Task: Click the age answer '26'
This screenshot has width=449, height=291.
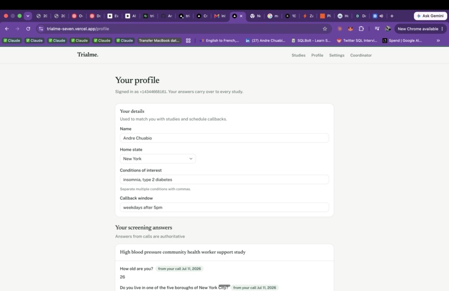Action: 122,277
